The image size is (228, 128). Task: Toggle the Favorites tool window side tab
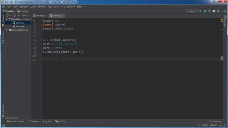3,110
